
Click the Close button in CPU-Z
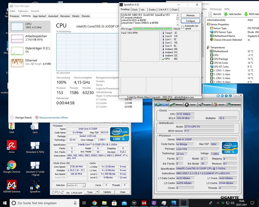123,192
